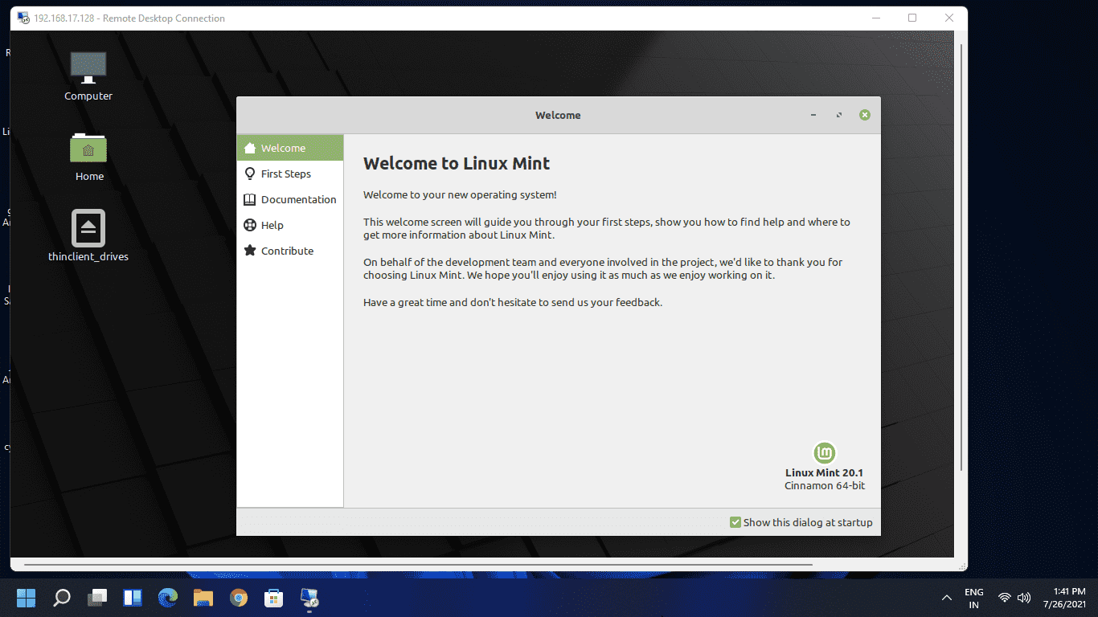Toggle the keyboard layout indicator ENG IN

pos(973,597)
